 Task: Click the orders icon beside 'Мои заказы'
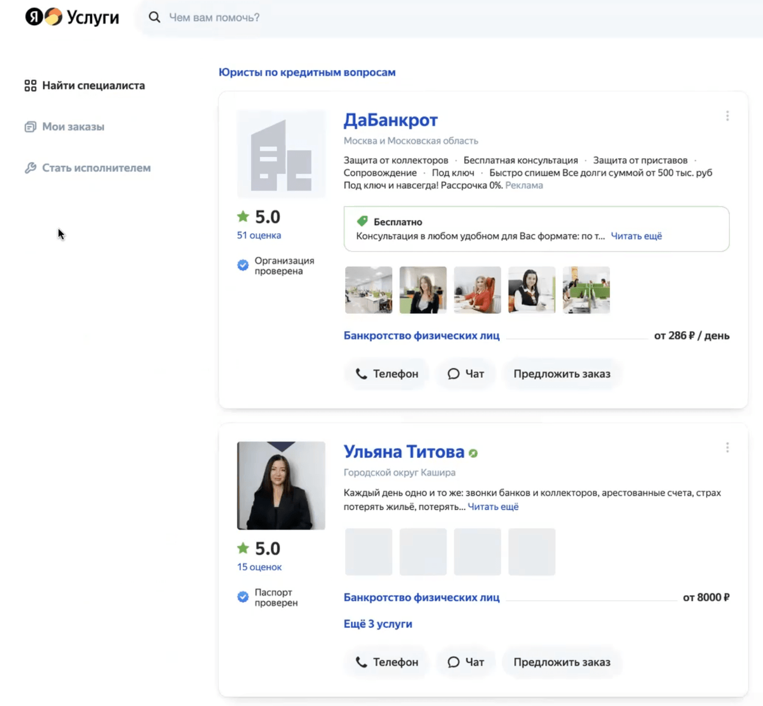pyautogui.click(x=30, y=127)
